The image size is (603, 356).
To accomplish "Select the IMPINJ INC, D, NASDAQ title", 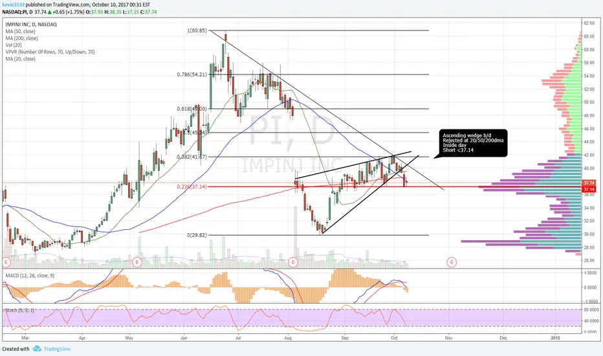I will click(x=31, y=24).
